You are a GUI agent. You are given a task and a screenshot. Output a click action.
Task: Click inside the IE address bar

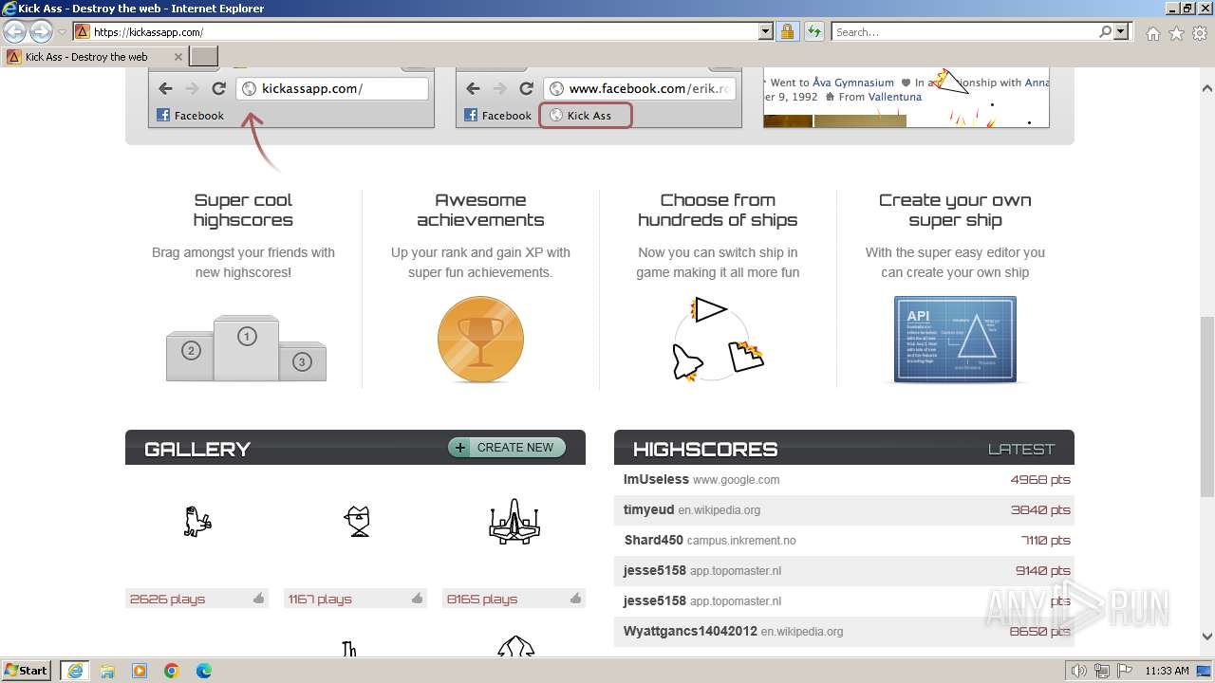click(x=422, y=32)
